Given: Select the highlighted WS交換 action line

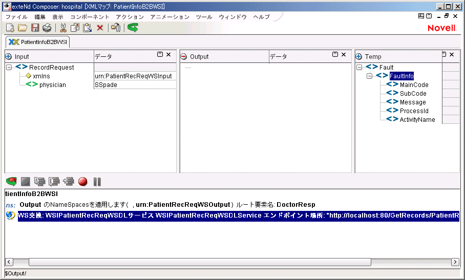Looking at the screenshot, I should pyautogui.click(x=239, y=216).
